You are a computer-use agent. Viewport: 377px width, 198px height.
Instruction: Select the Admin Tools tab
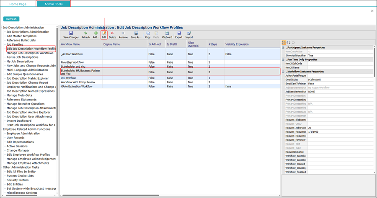[53, 4]
